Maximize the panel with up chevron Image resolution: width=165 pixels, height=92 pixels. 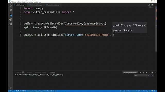click(149, 72)
